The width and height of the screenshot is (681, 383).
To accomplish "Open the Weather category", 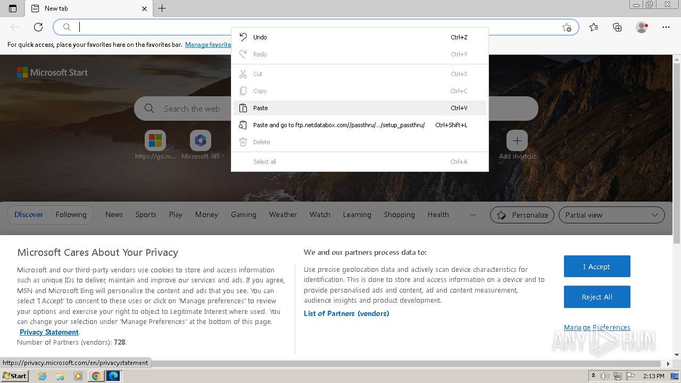I will (283, 215).
